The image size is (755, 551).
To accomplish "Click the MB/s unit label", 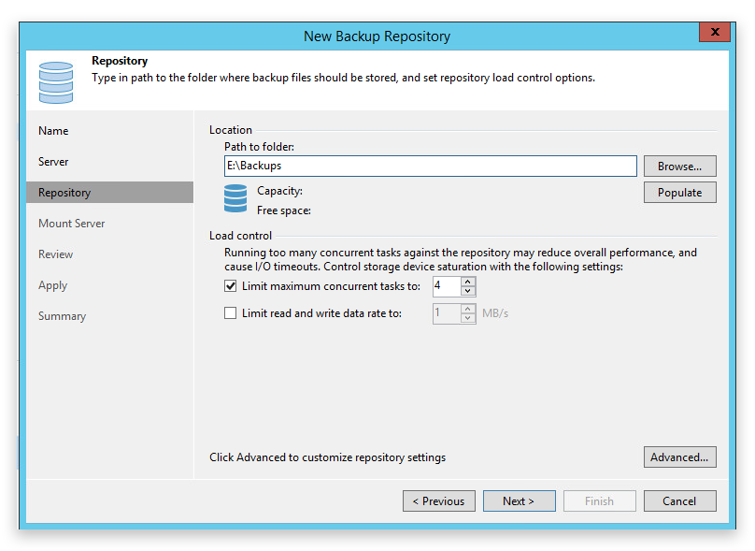I will [x=495, y=313].
